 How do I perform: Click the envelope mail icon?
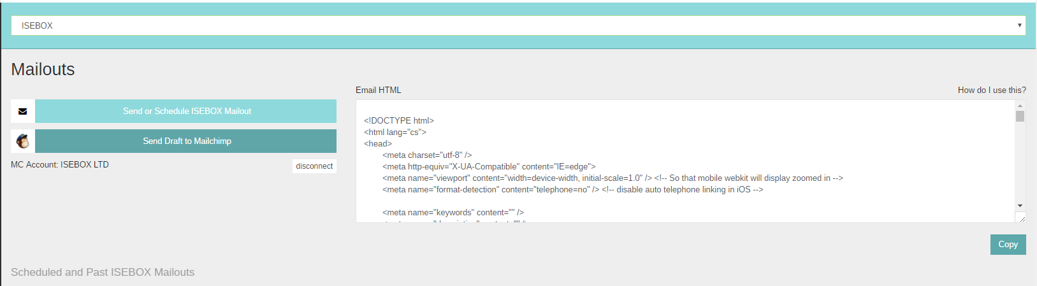pos(23,111)
